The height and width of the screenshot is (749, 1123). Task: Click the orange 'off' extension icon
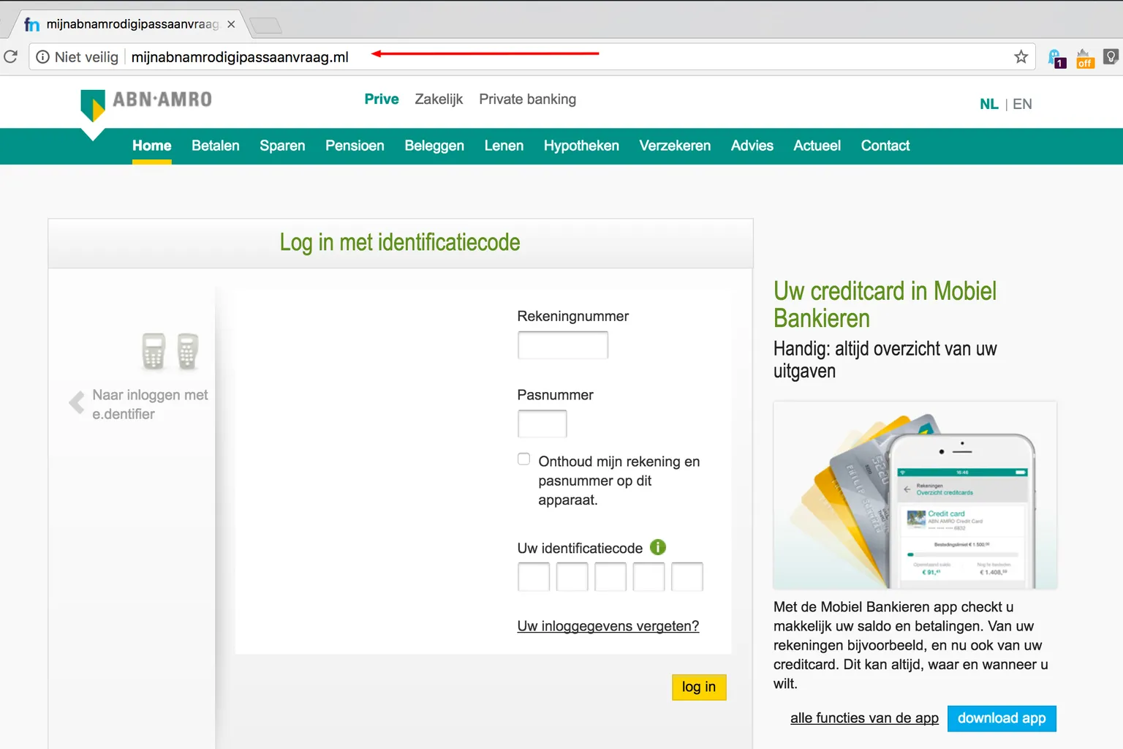pyautogui.click(x=1084, y=59)
